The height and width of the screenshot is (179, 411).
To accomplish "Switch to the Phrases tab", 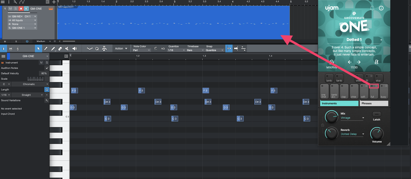I will [374, 103].
